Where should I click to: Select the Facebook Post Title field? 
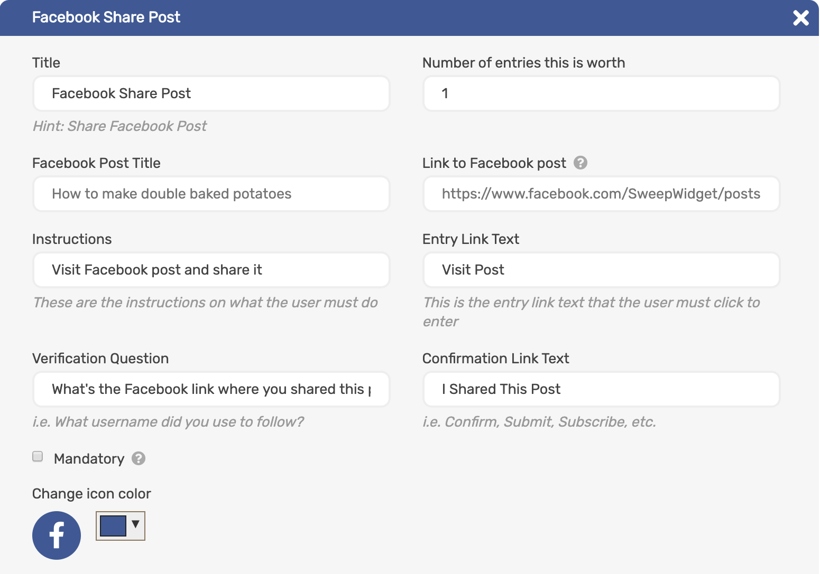[x=211, y=194]
